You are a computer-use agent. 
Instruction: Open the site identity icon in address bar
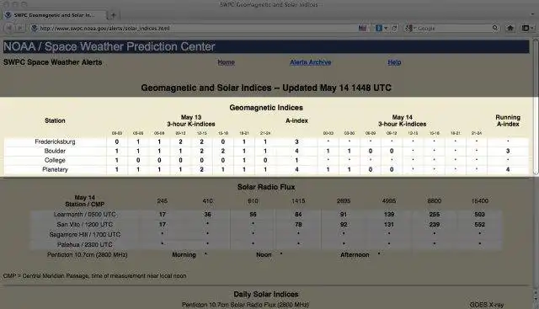[x=34, y=28]
